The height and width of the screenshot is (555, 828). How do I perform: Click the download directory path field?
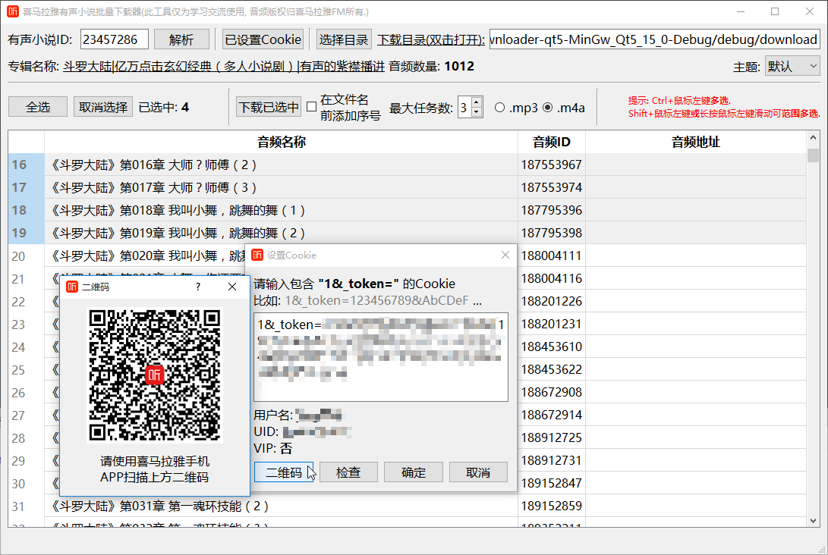point(655,39)
